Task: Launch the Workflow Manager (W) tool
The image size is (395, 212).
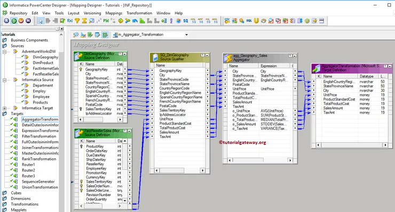Action: click(21, 21)
